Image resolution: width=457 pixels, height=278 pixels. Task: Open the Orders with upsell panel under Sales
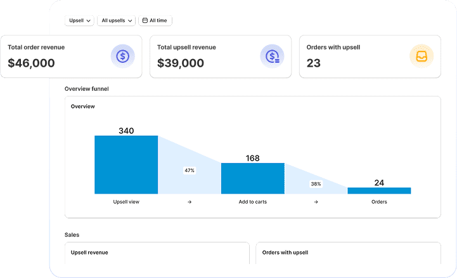tap(348, 253)
